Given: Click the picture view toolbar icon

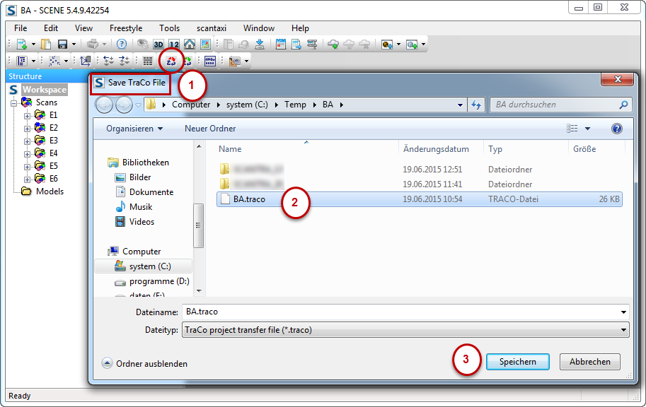Looking at the screenshot, I should 205,44.
